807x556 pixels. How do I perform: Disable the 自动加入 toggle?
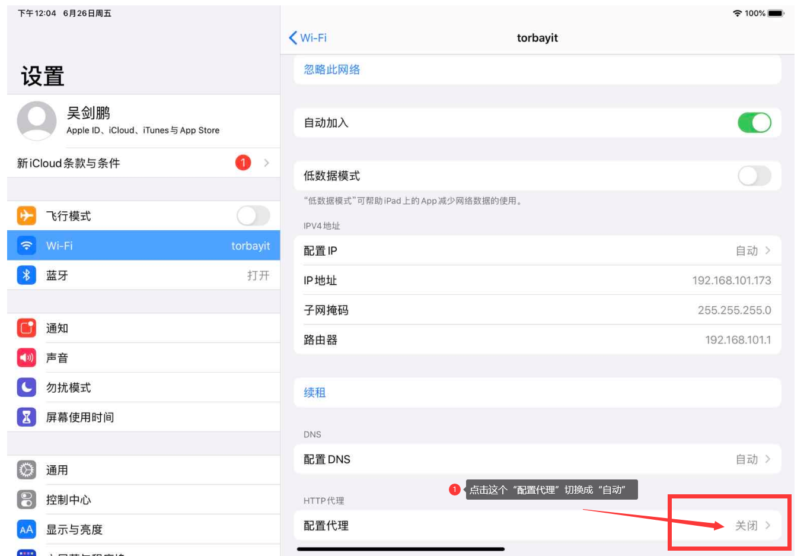754,123
